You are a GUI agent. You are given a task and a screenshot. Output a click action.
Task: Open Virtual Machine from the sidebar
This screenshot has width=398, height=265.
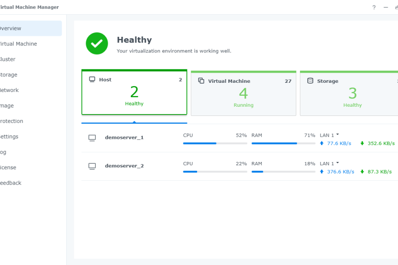pos(18,43)
